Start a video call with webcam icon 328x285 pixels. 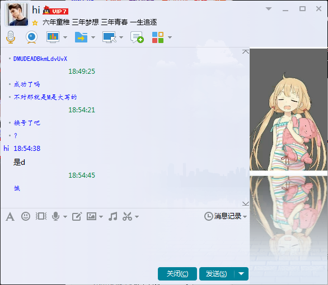pyautogui.click(x=31, y=37)
